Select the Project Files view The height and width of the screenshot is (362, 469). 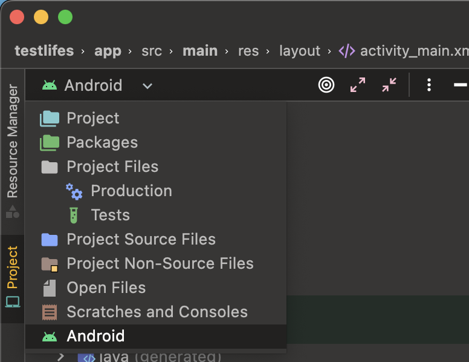[155, 166]
